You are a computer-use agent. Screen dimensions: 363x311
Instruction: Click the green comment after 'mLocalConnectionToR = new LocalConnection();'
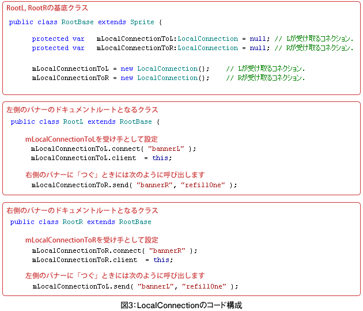click(x=266, y=78)
